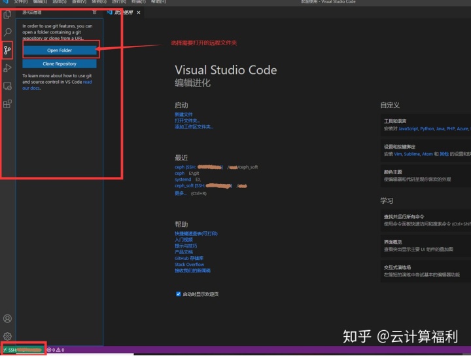Open the 查看(V) menu
471x357 pixels.
(x=79, y=2)
